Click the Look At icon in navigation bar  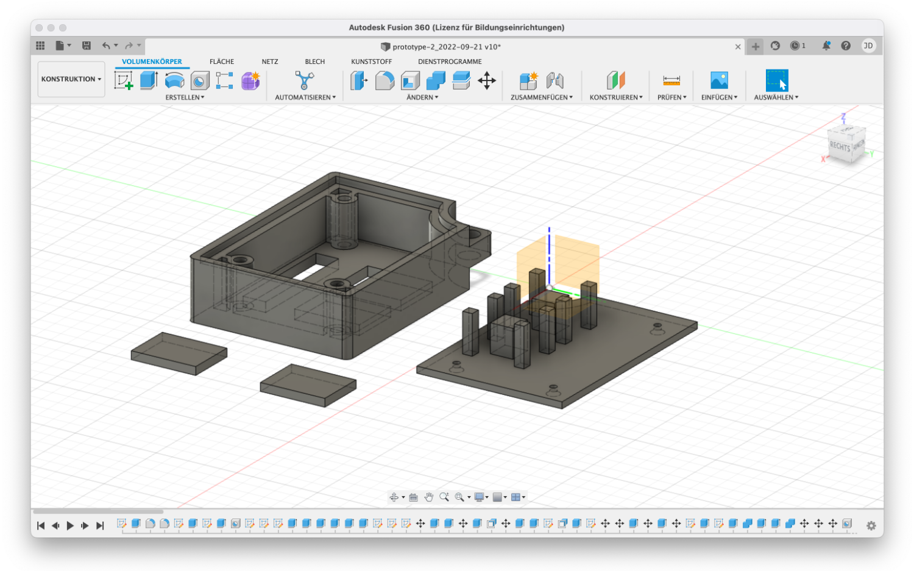click(413, 497)
